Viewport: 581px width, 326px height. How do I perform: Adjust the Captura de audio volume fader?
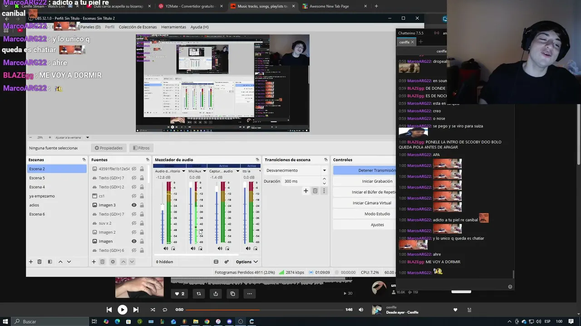pos(217,188)
